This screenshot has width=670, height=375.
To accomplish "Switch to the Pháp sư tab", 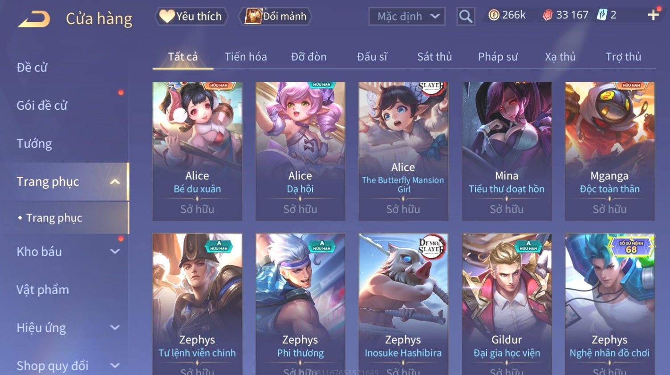I will (498, 57).
